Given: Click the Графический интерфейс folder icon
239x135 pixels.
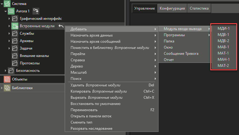Looking at the screenshot, I should click(15, 19).
